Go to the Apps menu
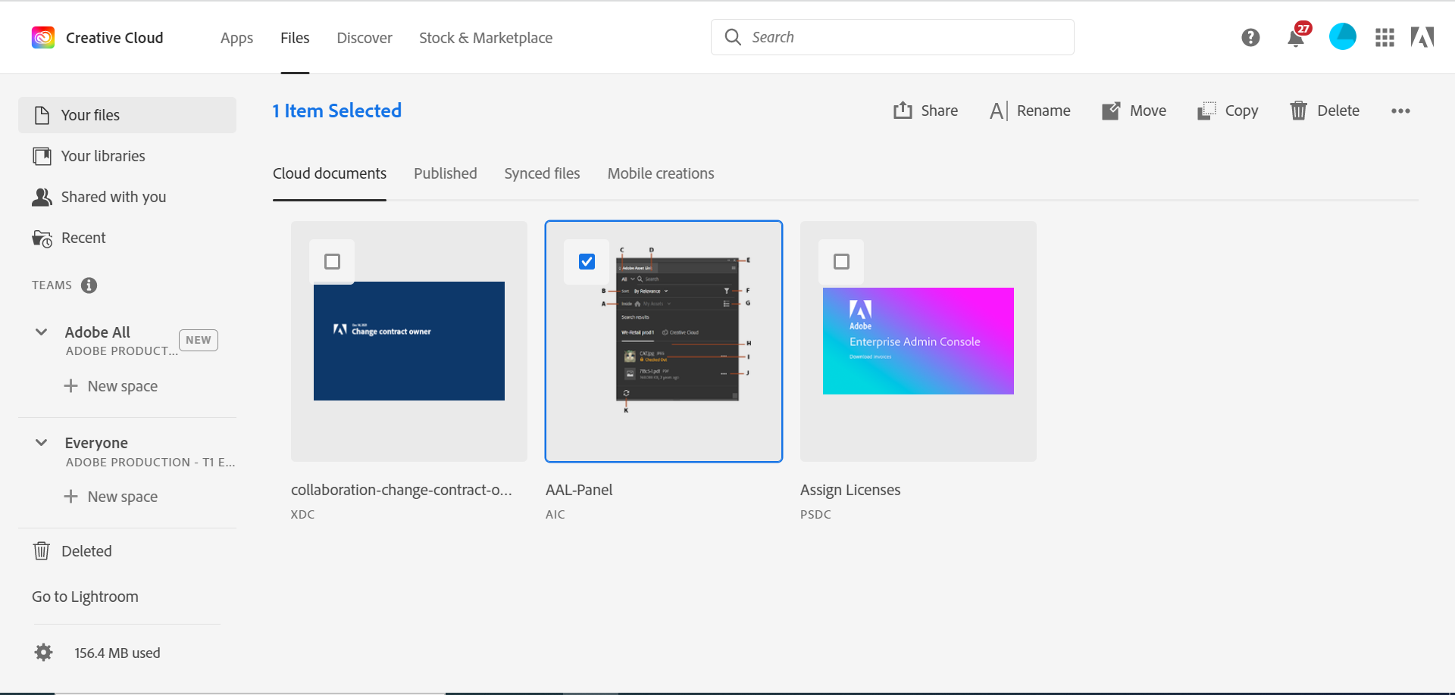Viewport: 1455px width, 695px height. pyautogui.click(x=236, y=38)
